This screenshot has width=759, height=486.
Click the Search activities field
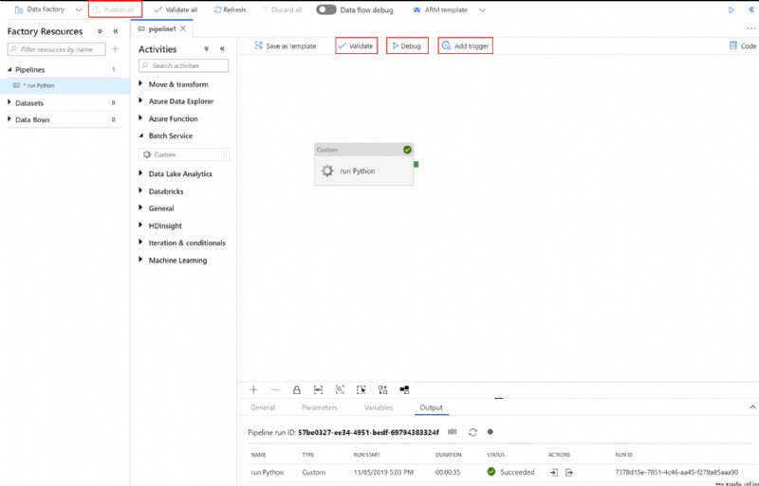pyautogui.click(x=183, y=65)
